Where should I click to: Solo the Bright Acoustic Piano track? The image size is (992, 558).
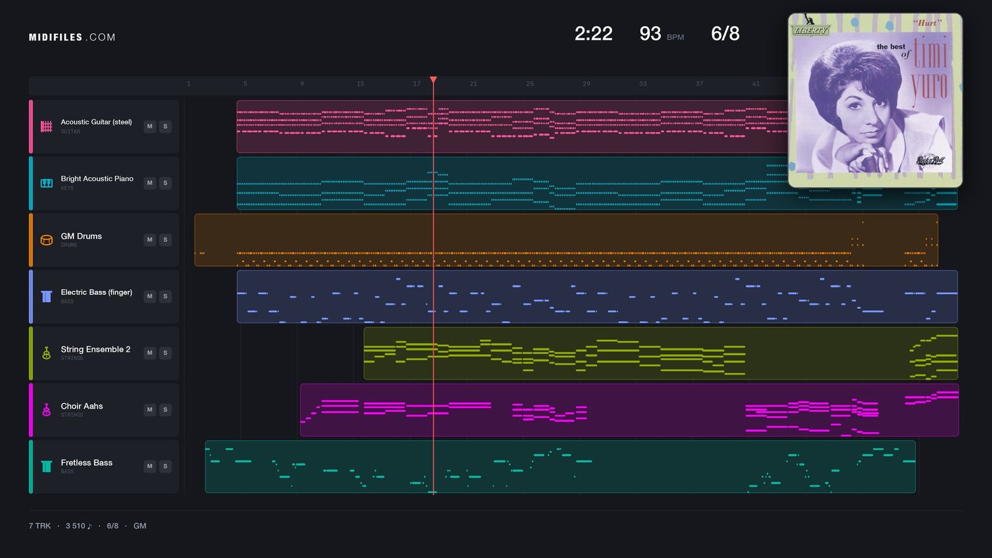165,183
